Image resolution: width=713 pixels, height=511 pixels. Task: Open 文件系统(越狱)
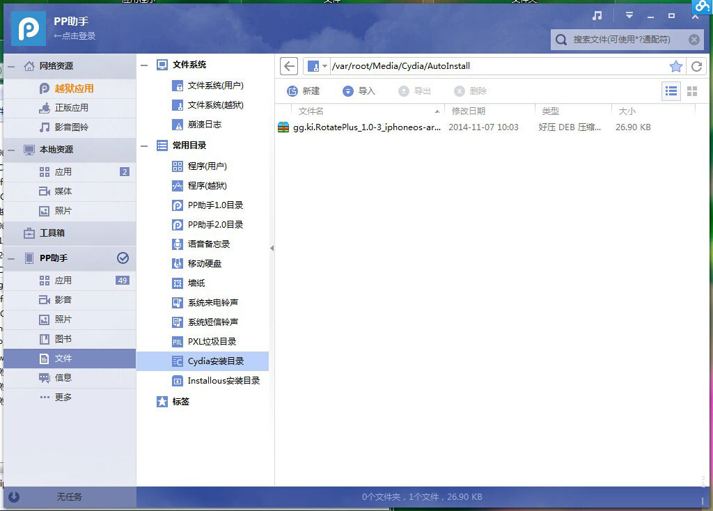[207, 105]
